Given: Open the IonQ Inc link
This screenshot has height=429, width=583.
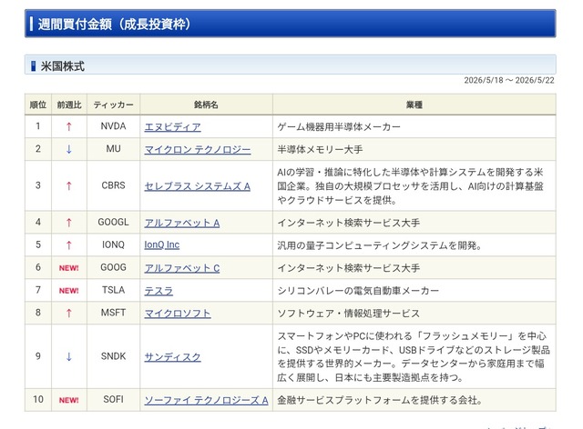Looking at the screenshot, I should click(x=162, y=244).
